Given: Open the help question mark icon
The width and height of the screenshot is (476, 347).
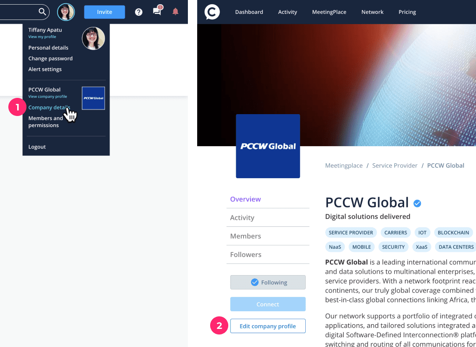Looking at the screenshot, I should 139,12.
